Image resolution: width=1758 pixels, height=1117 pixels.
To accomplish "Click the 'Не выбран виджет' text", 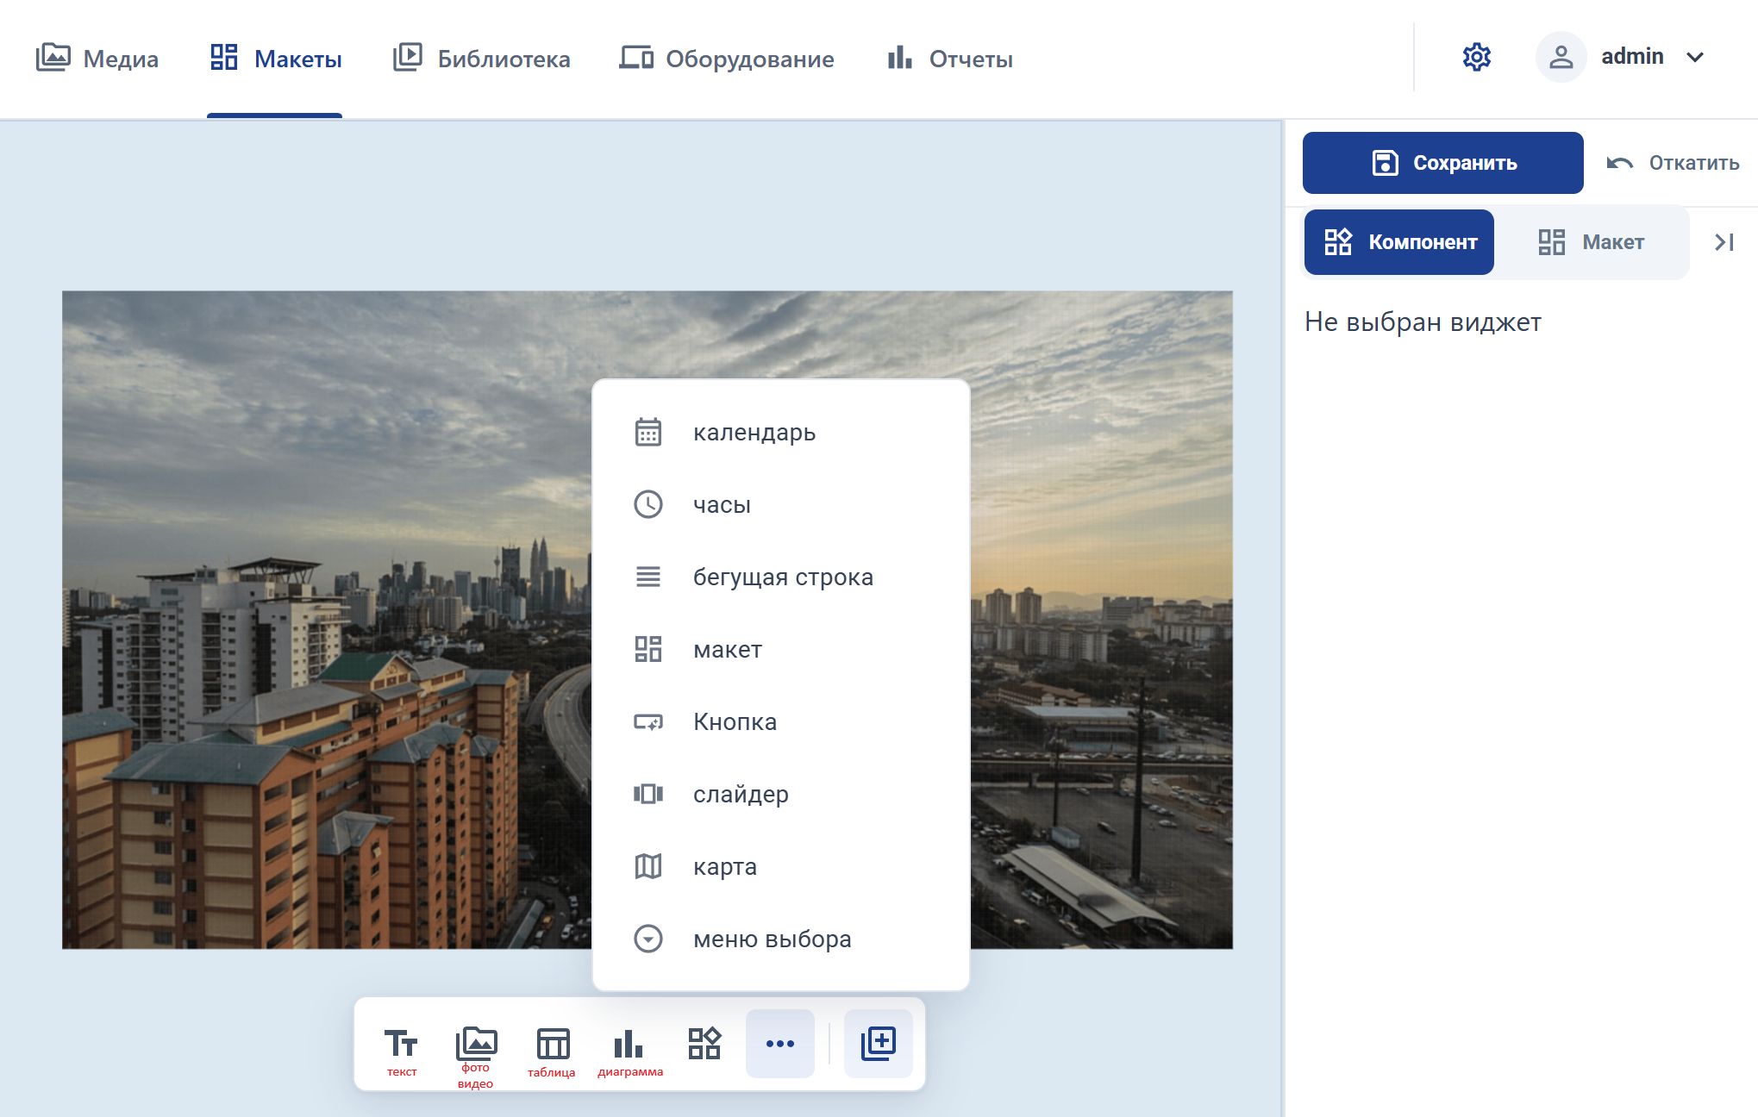I will 1423,321.
